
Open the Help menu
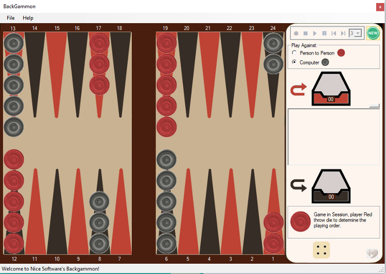pyautogui.click(x=28, y=18)
